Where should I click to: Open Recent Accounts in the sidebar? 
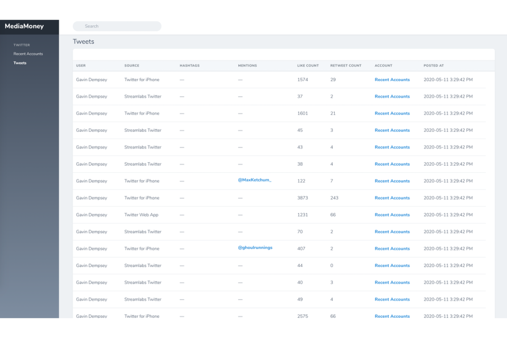point(28,54)
